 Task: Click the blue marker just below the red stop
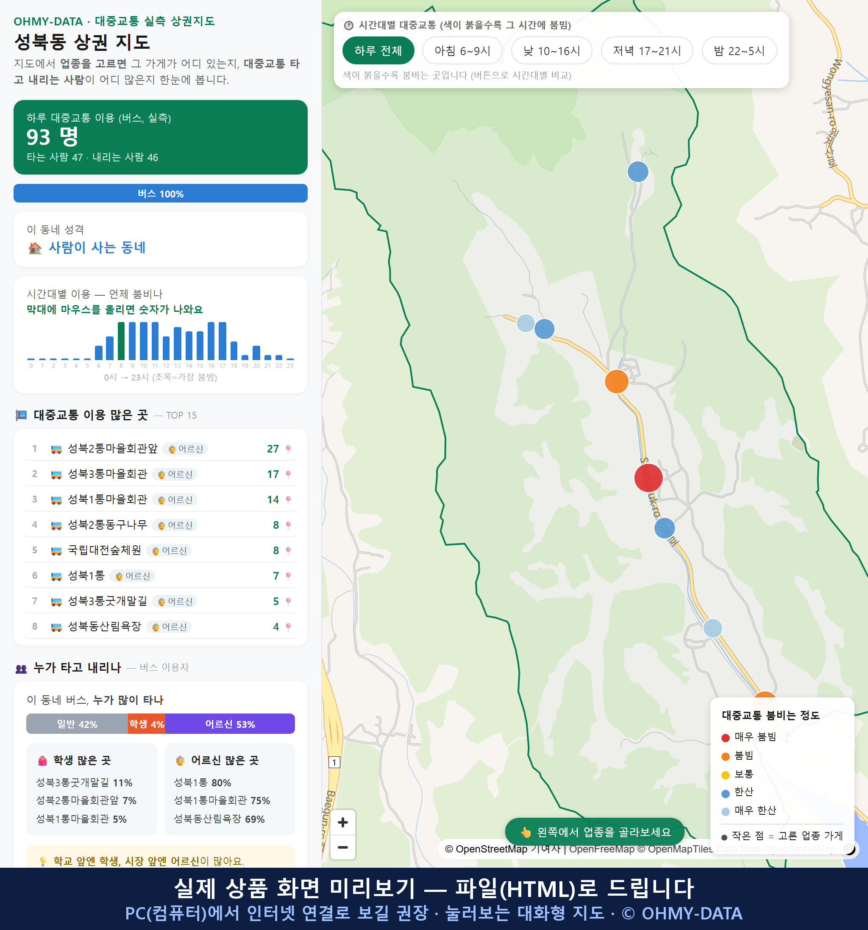pos(664,528)
